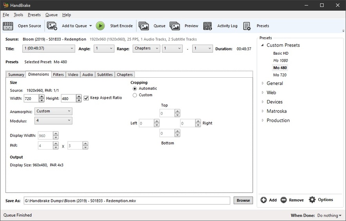The height and width of the screenshot is (221, 346).
Task: Open the Angle dropdown
Action: [x=104, y=48]
